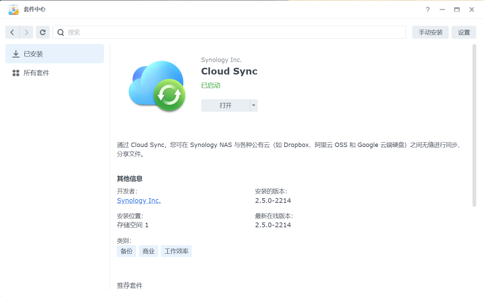Click the 其他信息 heading
Image resolution: width=484 pixels, height=297 pixels.
point(130,178)
